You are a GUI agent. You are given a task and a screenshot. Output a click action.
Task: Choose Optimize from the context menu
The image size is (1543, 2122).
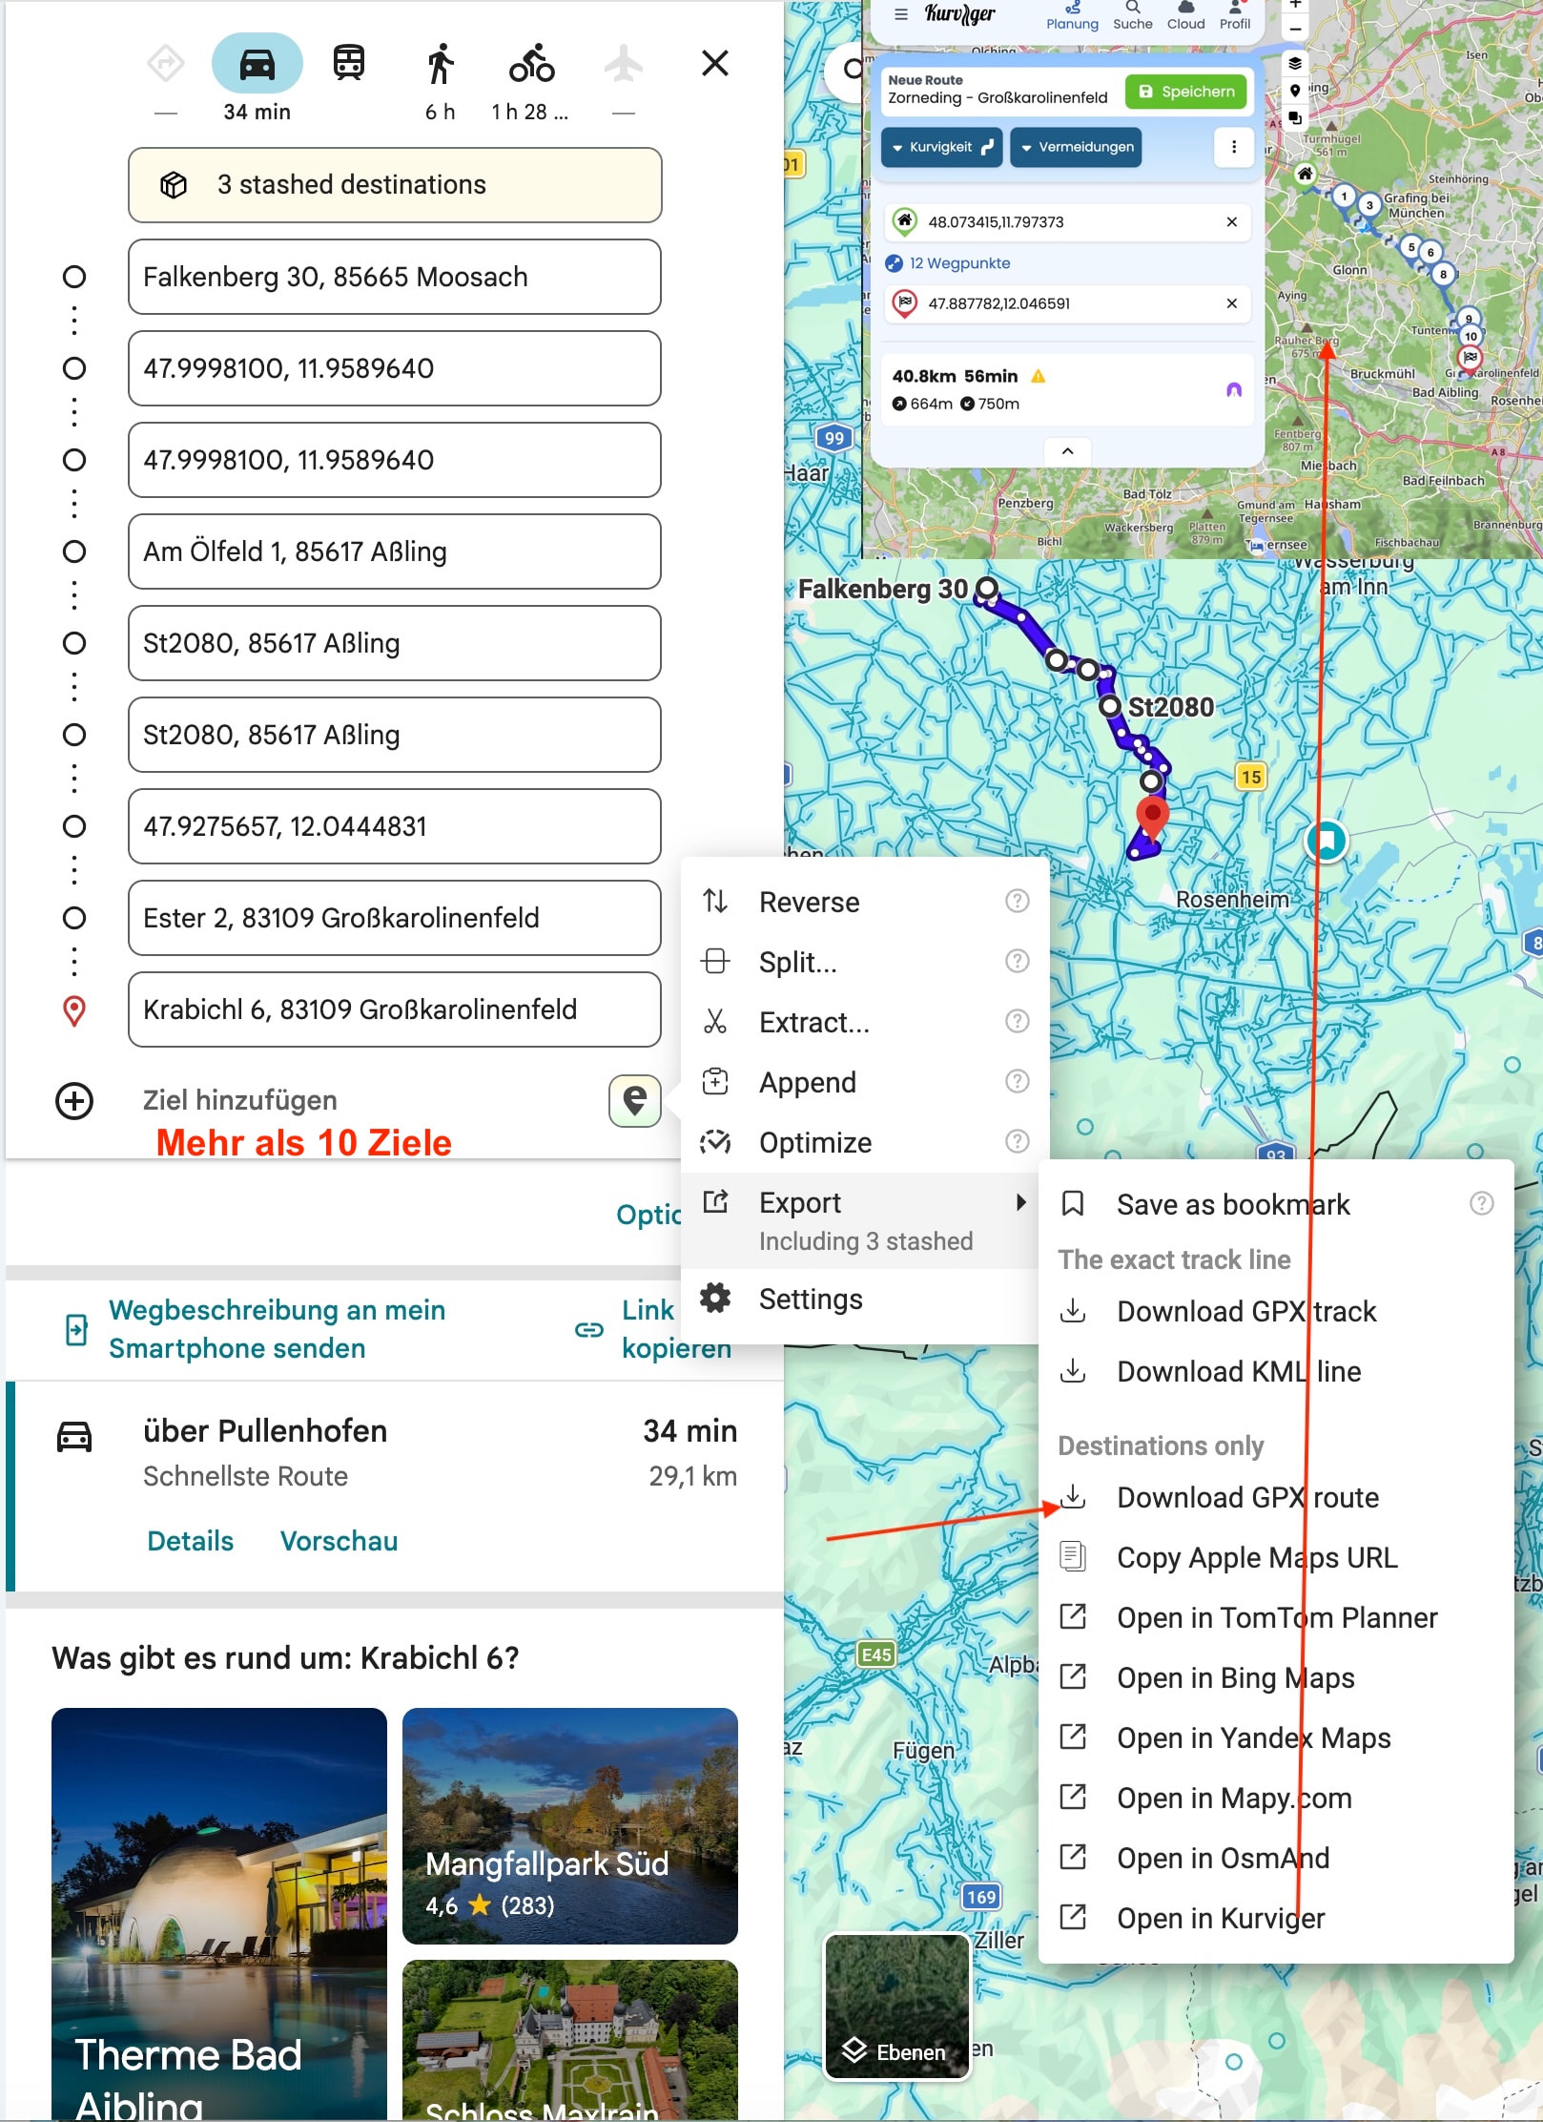[x=814, y=1143]
